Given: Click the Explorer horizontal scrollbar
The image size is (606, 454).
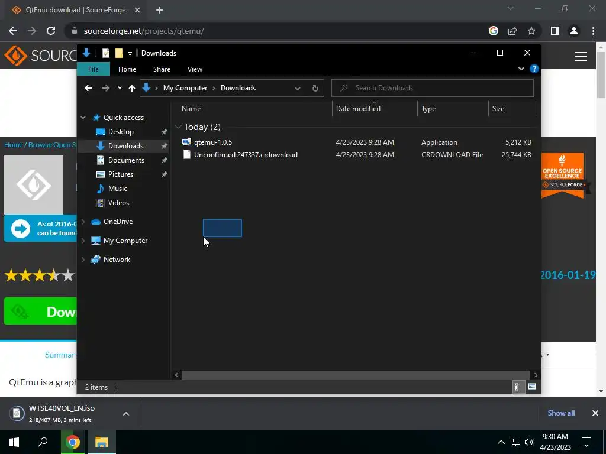Looking at the screenshot, I should pos(355,375).
